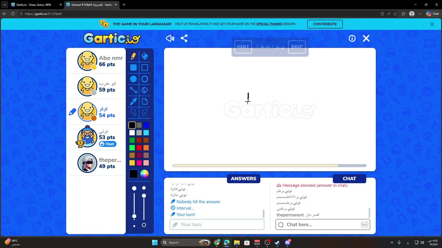Open the player with 59 pts
Screen dimensions: 442x248
point(96,86)
